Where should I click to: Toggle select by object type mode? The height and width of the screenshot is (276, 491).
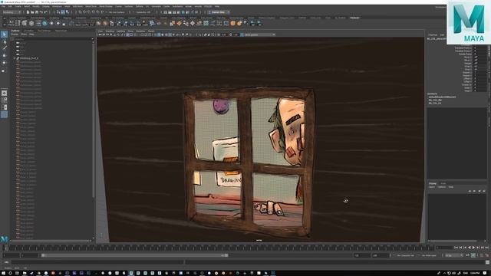(x=63, y=12)
